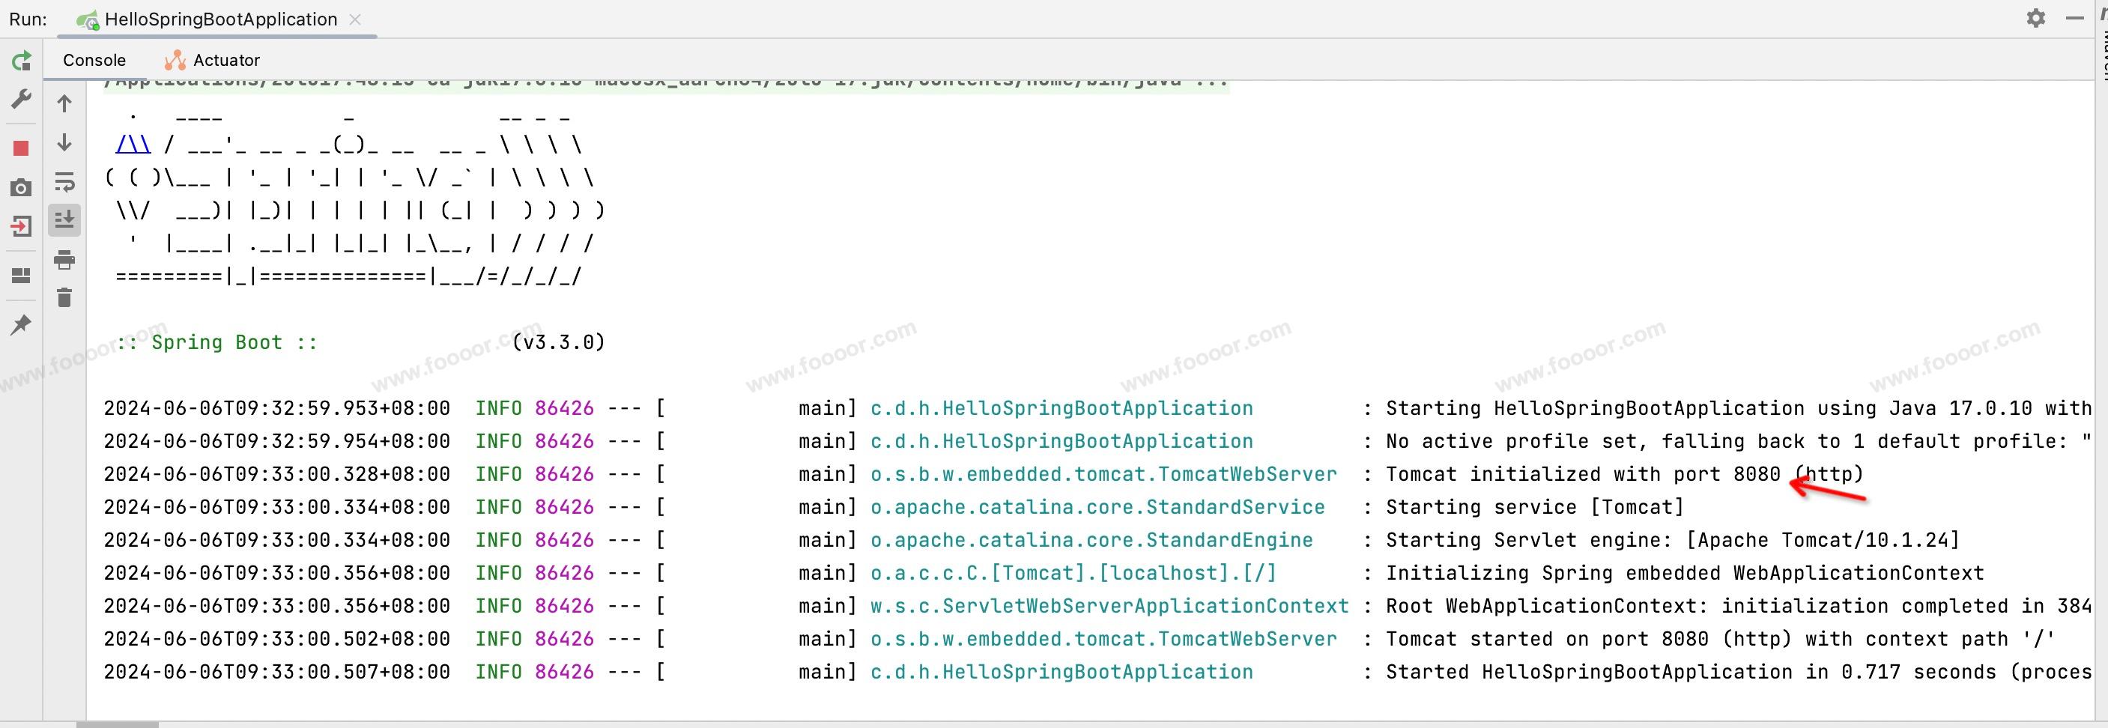
Task: Stop the running application
Action: pos(21,148)
